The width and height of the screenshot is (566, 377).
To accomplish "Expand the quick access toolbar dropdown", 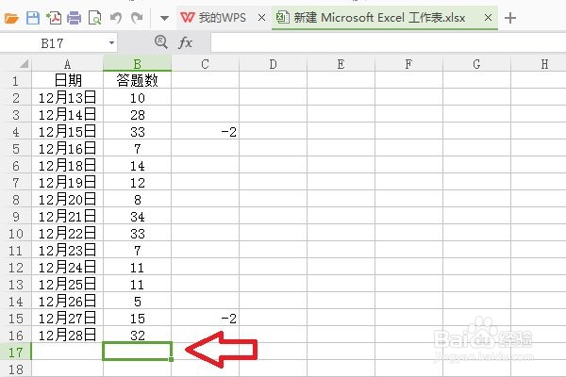I will coord(164,18).
